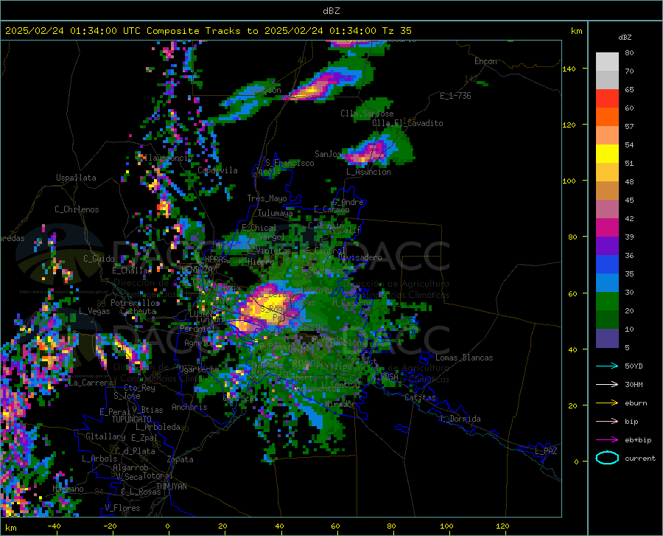This screenshot has width=663, height=536.
Task: Click the Capdevila map label
Action: tap(217, 170)
